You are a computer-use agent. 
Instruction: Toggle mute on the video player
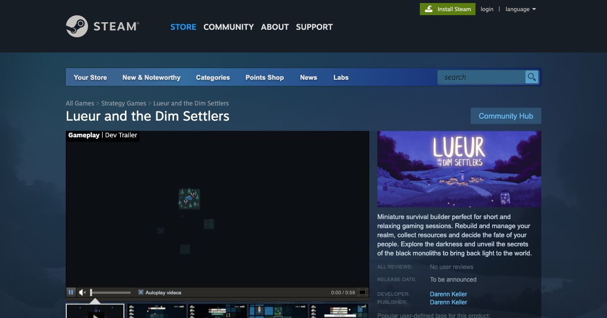82,292
